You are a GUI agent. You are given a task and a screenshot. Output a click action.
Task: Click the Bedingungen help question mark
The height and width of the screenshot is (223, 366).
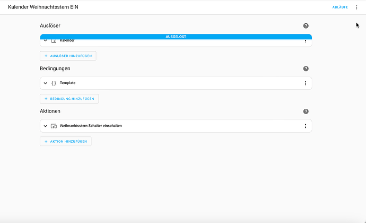(306, 69)
